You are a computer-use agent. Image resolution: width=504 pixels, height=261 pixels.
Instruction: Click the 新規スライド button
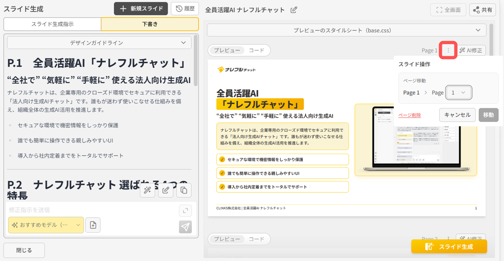(x=141, y=9)
